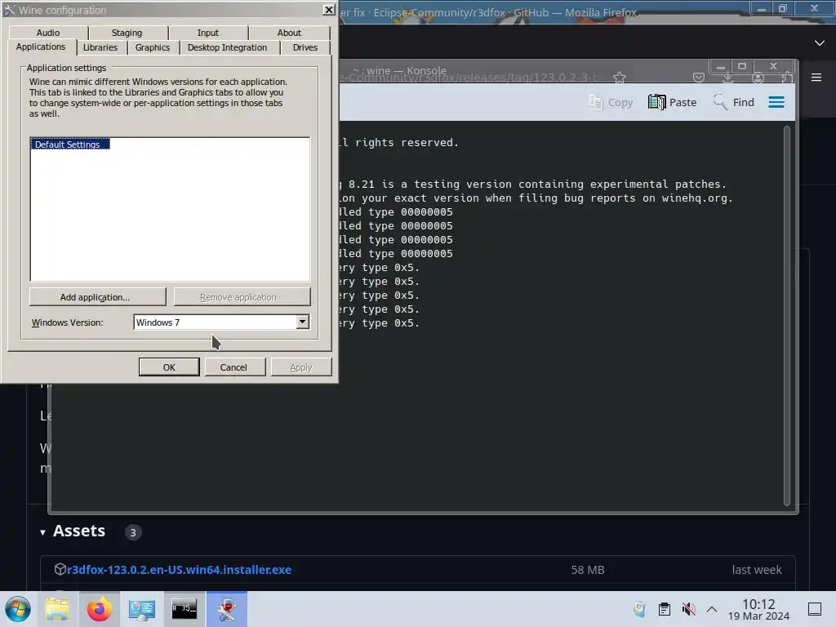
Task: Click OK in Wine configuration
Action: pyautogui.click(x=169, y=367)
